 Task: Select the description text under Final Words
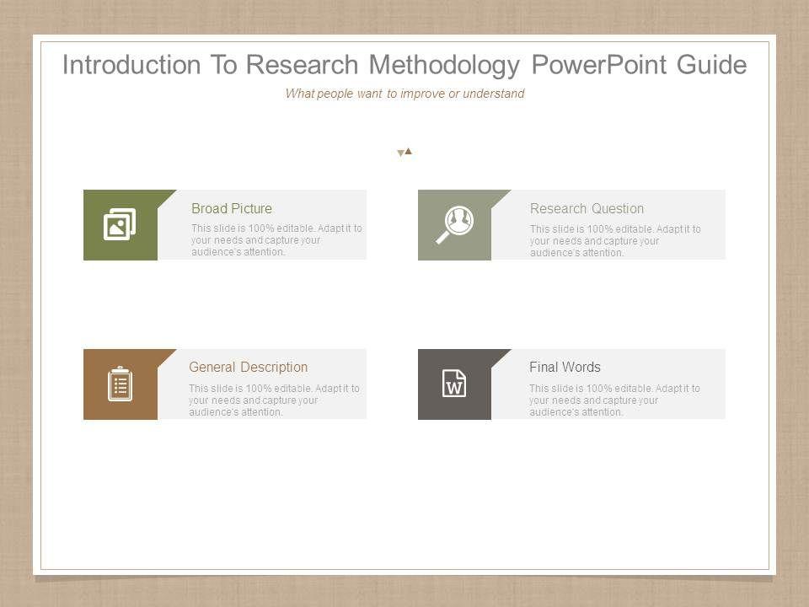tap(615, 400)
